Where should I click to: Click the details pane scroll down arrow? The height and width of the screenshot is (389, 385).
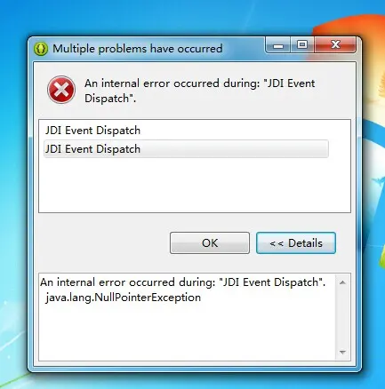click(x=342, y=353)
